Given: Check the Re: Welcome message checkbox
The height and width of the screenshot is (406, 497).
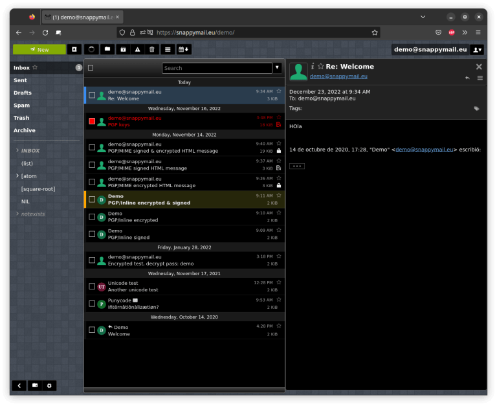Looking at the screenshot, I should pos(92,95).
